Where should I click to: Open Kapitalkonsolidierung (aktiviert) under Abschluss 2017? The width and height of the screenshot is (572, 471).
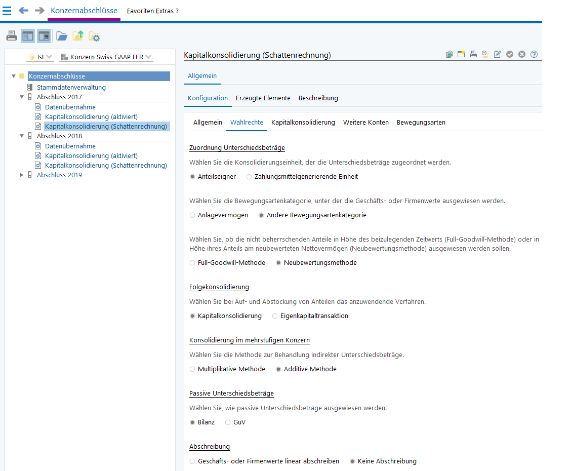(91, 117)
